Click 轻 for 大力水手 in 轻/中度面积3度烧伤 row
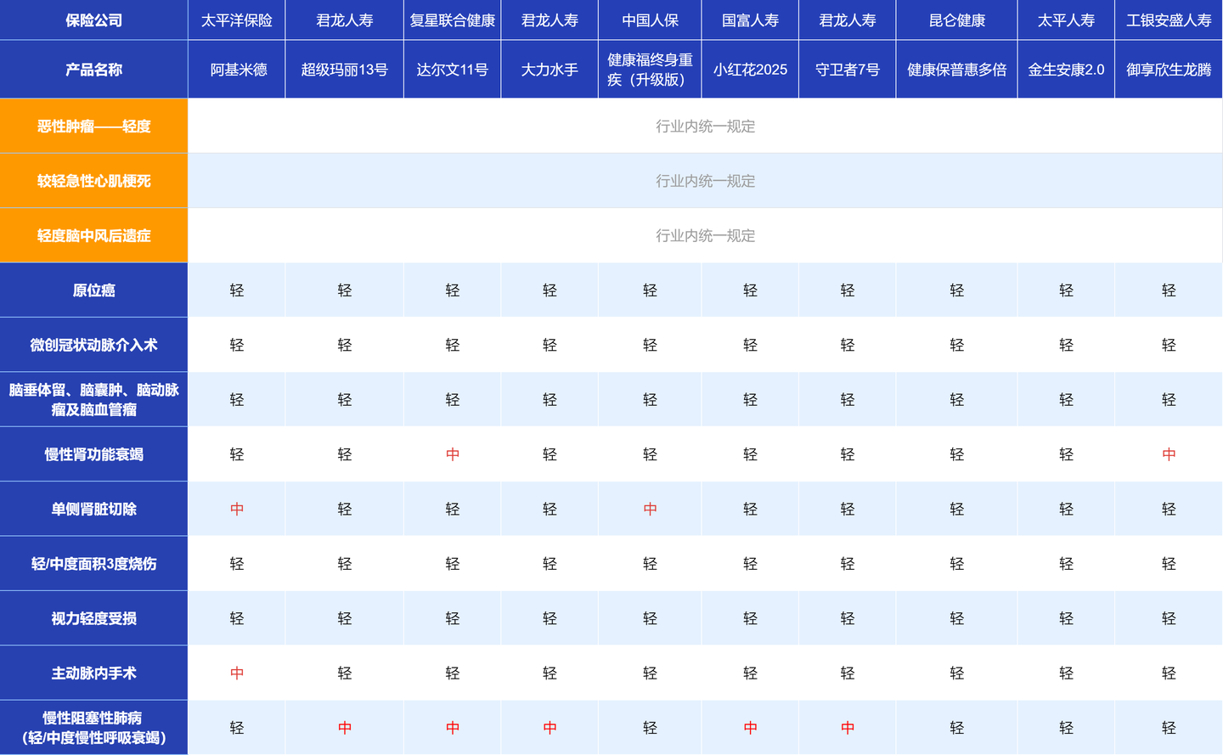The width and height of the screenshot is (1223, 755). (x=550, y=564)
